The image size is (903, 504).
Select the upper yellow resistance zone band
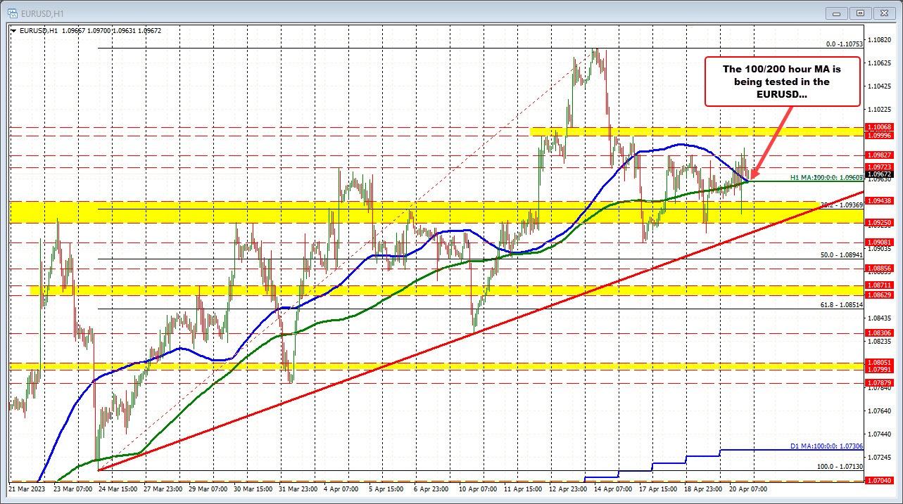pos(669,131)
